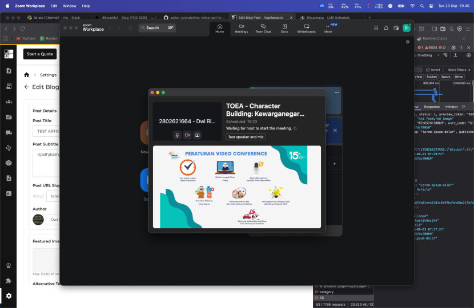
Task: Go forward in Zoom navigation
Action: [x=119, y=28]
